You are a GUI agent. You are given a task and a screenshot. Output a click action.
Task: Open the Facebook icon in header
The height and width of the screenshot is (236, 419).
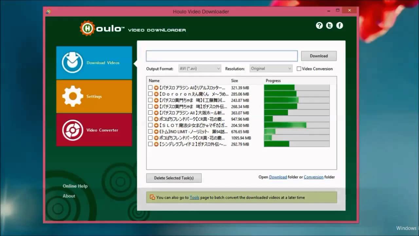pyautogui.click(x=340, y=26)
